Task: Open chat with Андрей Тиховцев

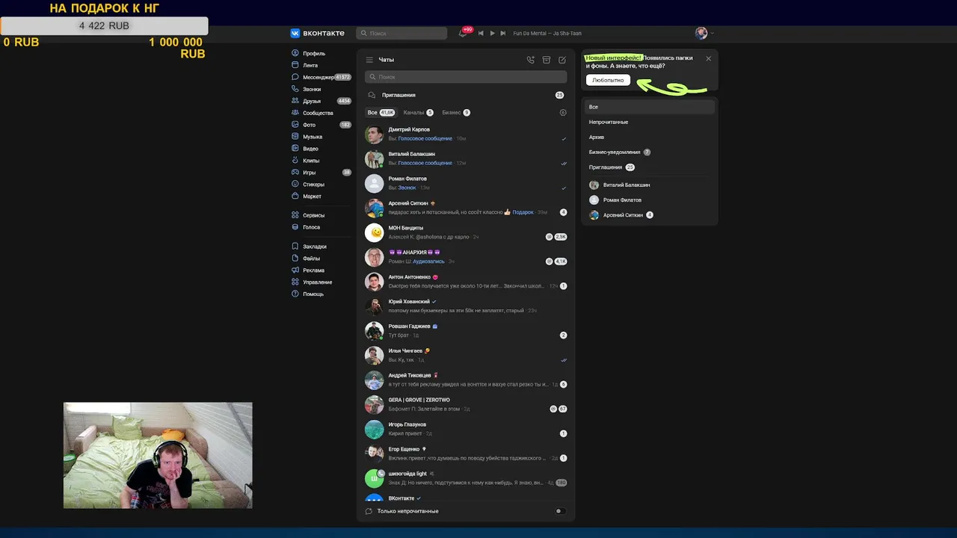Action: [x=466, y=380]
